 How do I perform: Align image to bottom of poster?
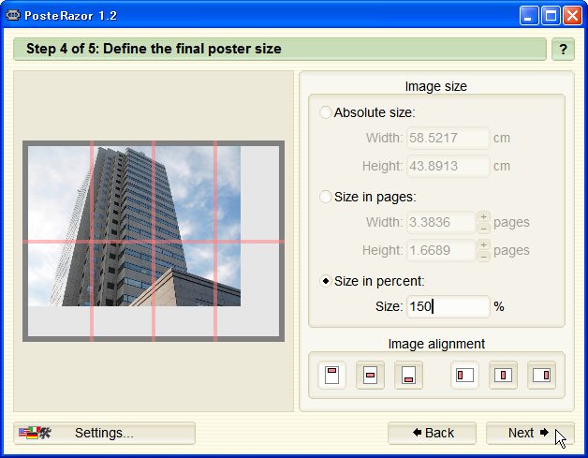click(409, 375)
